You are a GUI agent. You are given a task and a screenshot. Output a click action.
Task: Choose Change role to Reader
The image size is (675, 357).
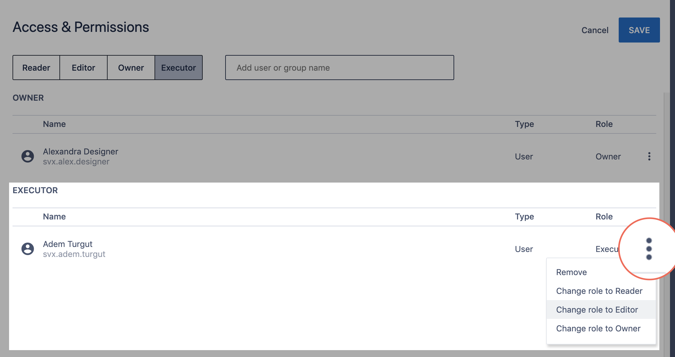[x=599, y=291]
